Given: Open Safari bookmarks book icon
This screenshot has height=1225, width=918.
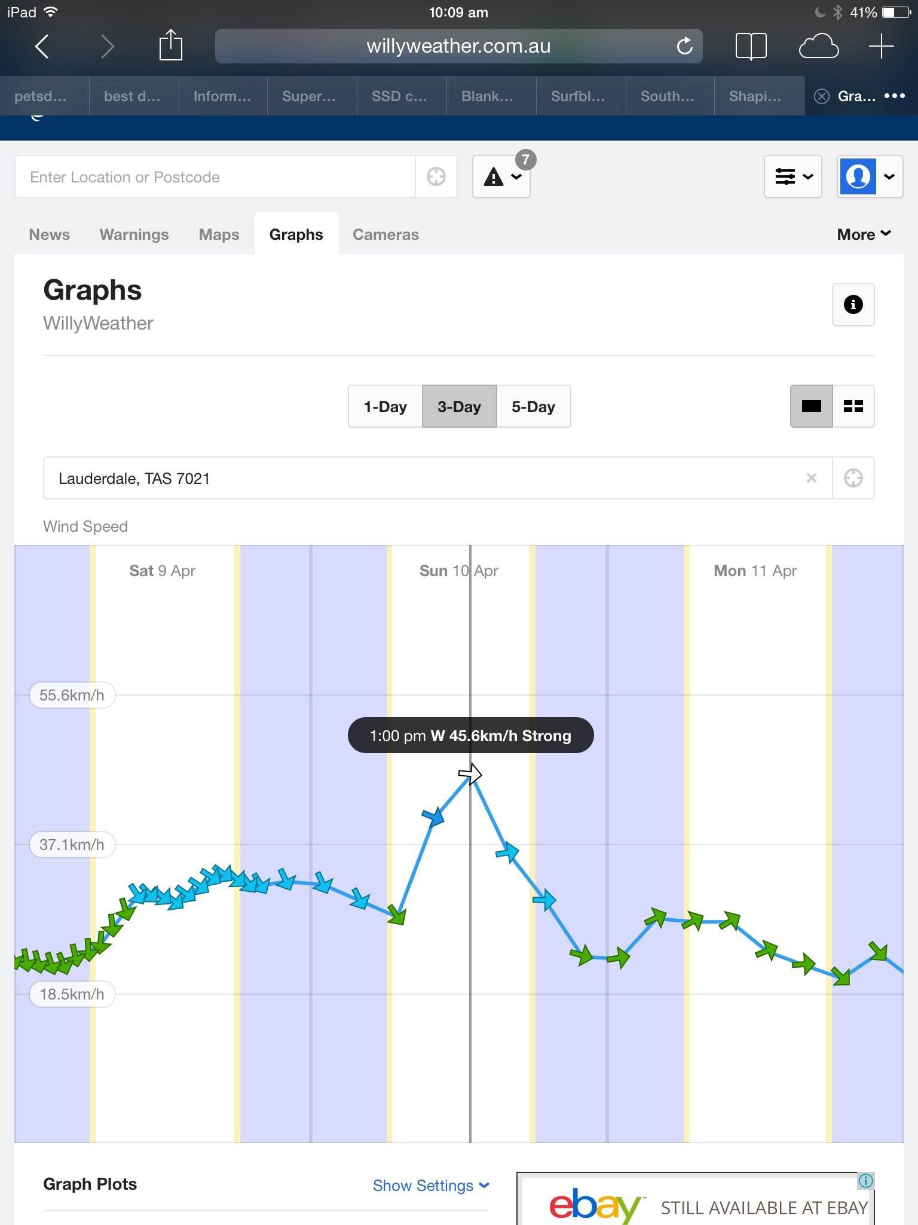Looking at the screenshot, I should [x=751, y=46].
